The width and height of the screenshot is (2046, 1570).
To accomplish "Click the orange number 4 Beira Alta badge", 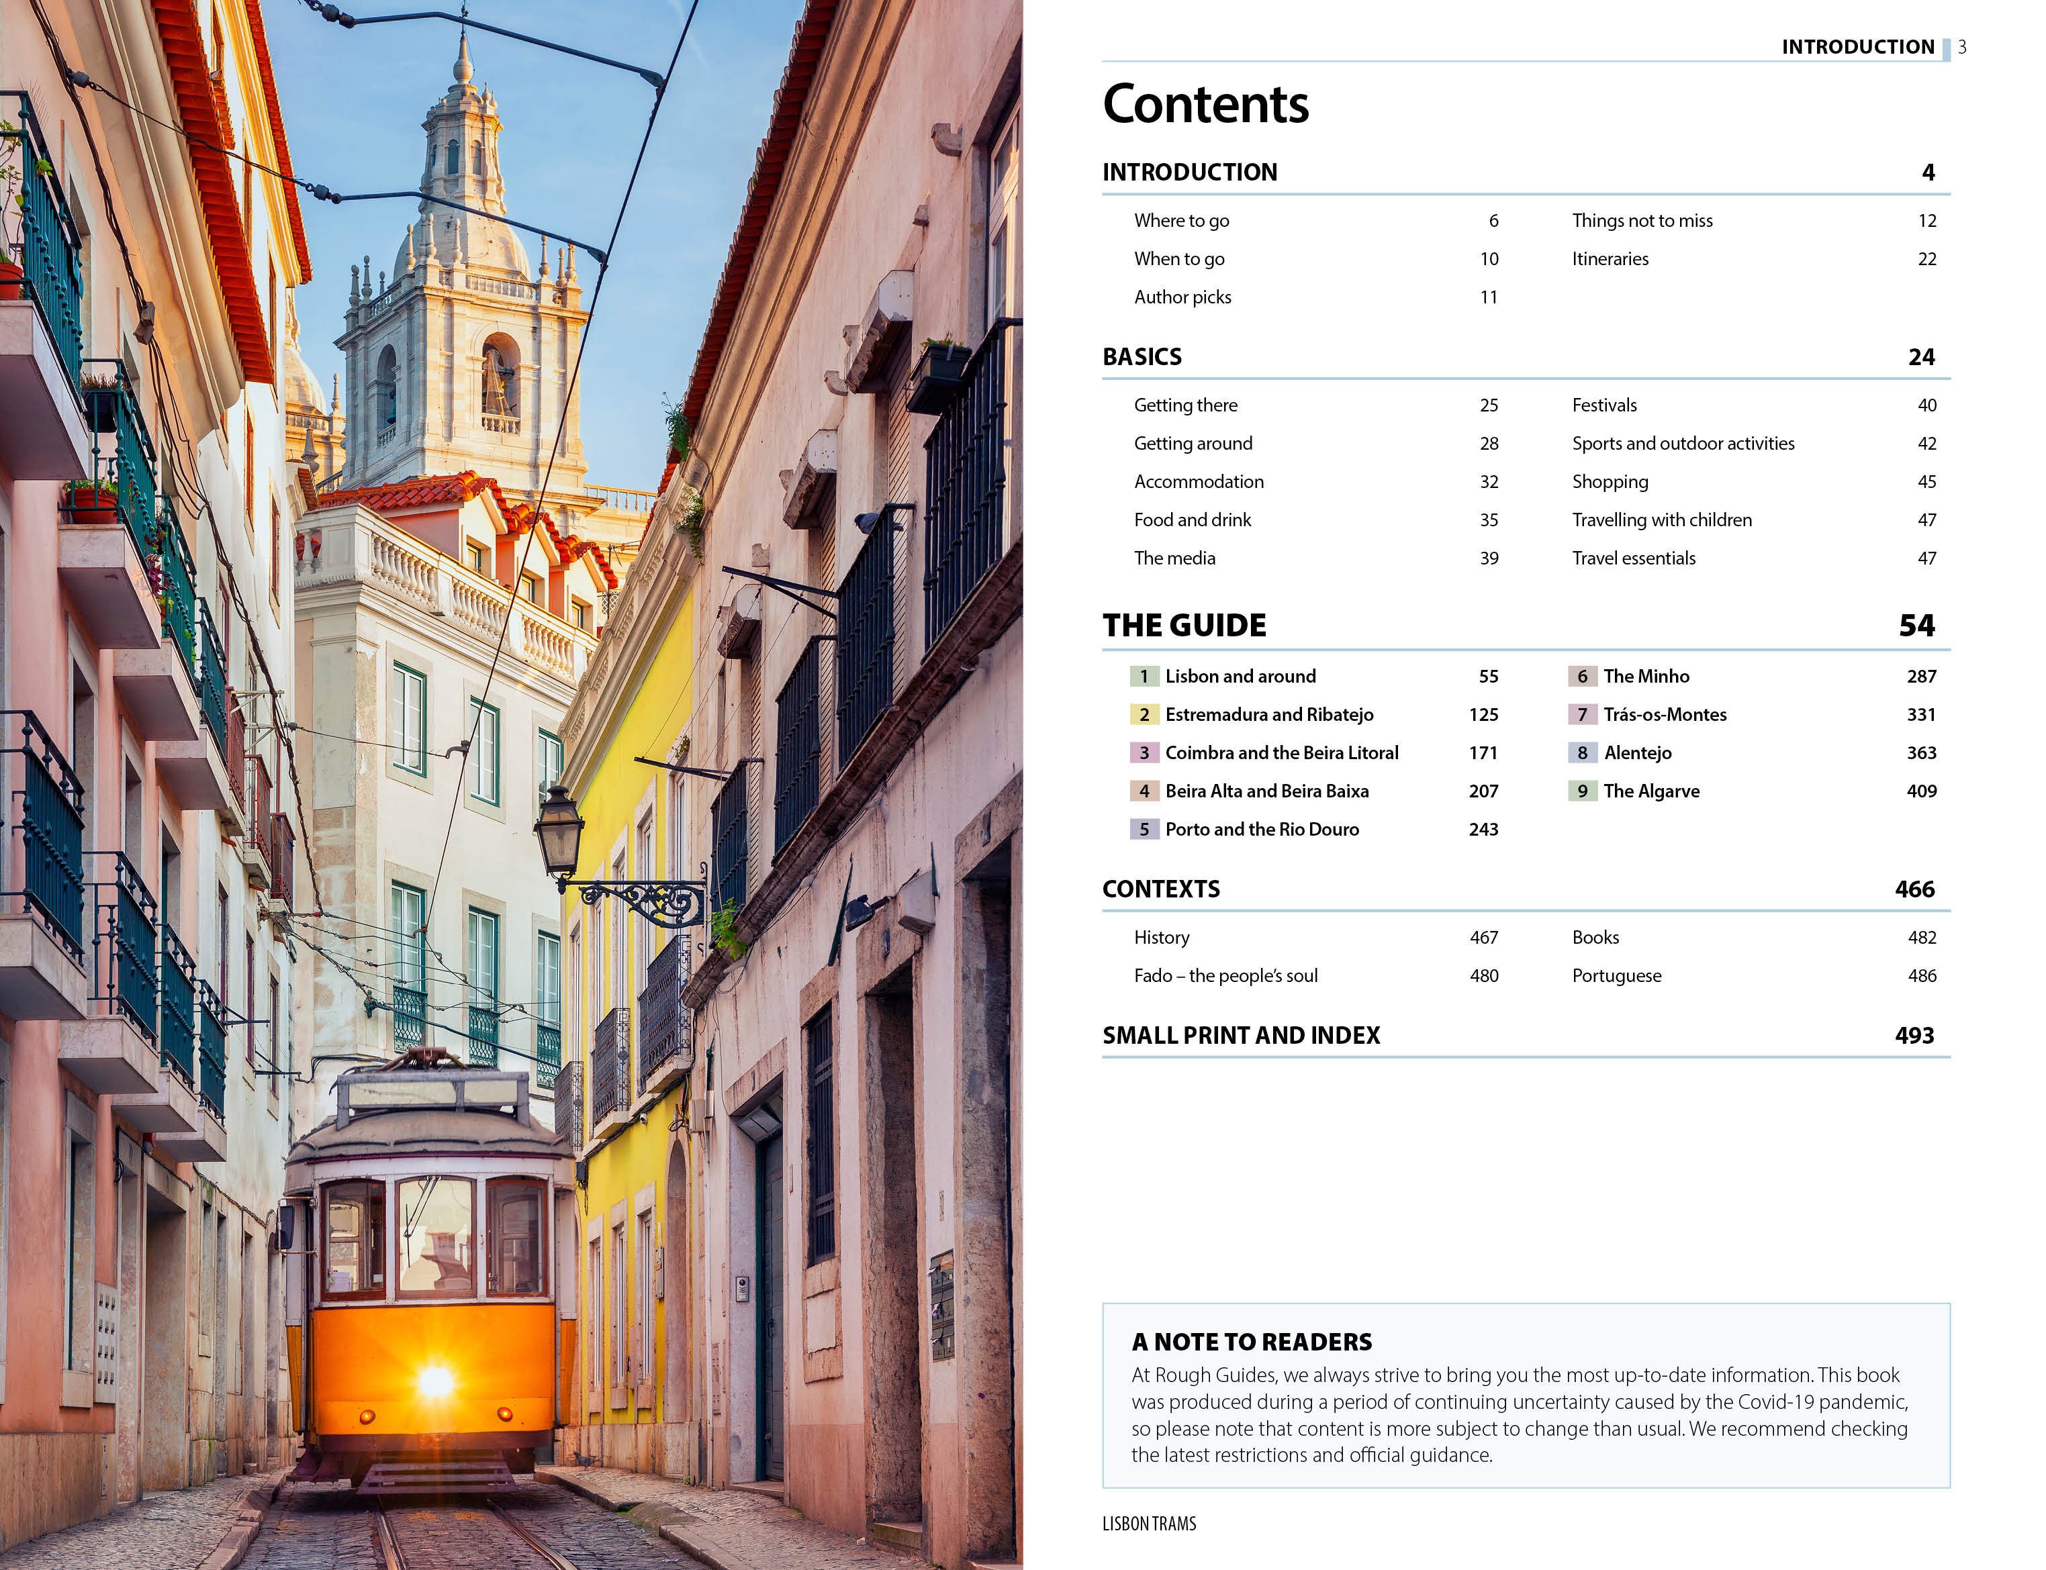I will 1143,791.
